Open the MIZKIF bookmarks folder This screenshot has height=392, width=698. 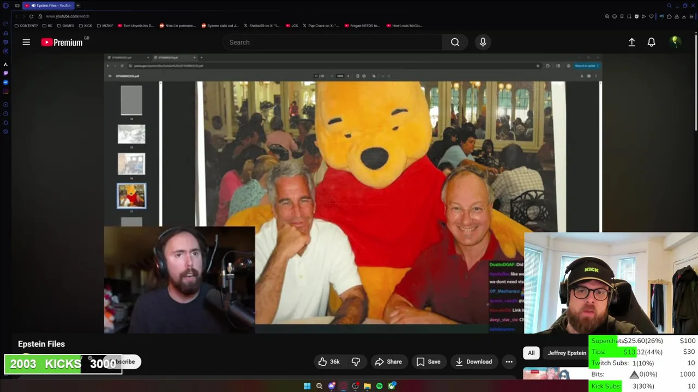pos(104,26)
